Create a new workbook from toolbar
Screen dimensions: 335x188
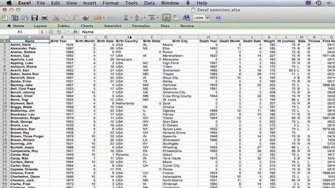[5, 18]
